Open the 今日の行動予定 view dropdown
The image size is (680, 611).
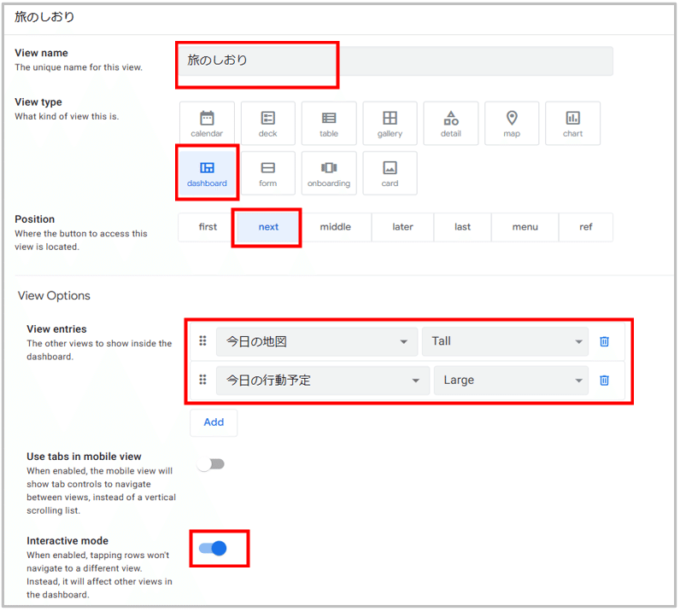click(323, 381)
